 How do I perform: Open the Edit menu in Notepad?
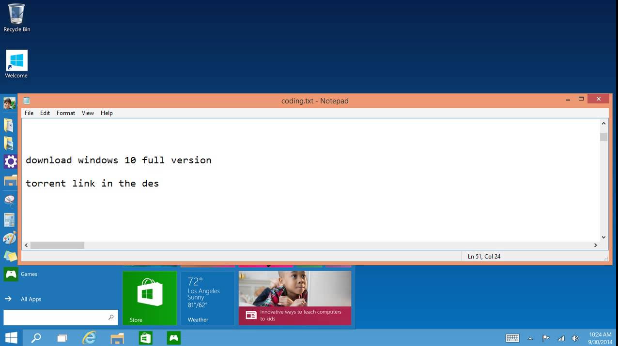45,113
